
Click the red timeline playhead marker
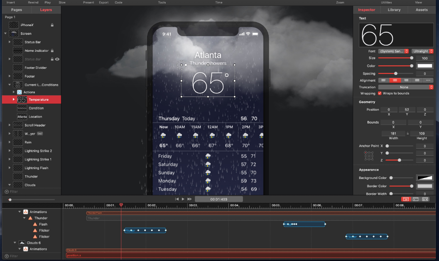tap(121, 205)
